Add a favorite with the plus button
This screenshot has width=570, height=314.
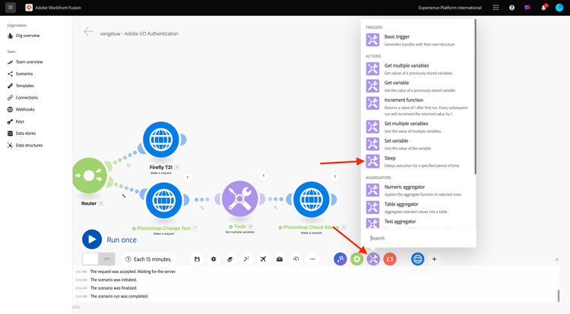pos(434,259)
